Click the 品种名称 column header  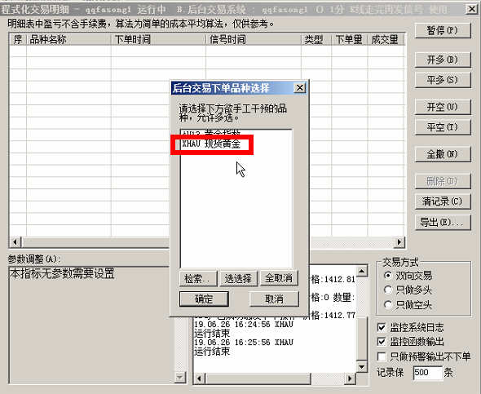[x=68, y=40]
